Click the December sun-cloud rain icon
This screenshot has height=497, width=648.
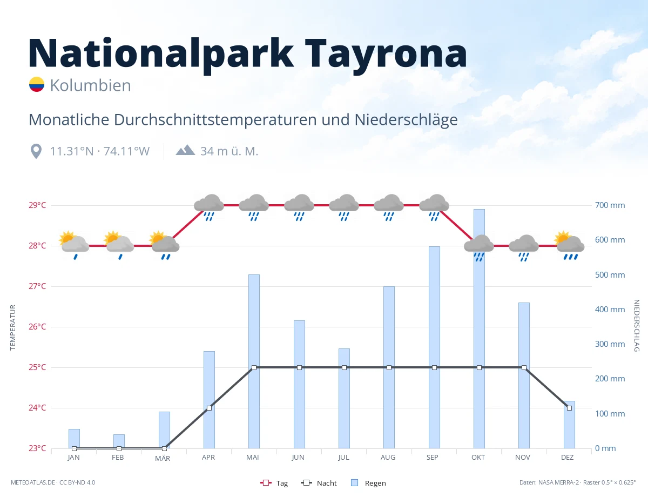click(569, 245)
